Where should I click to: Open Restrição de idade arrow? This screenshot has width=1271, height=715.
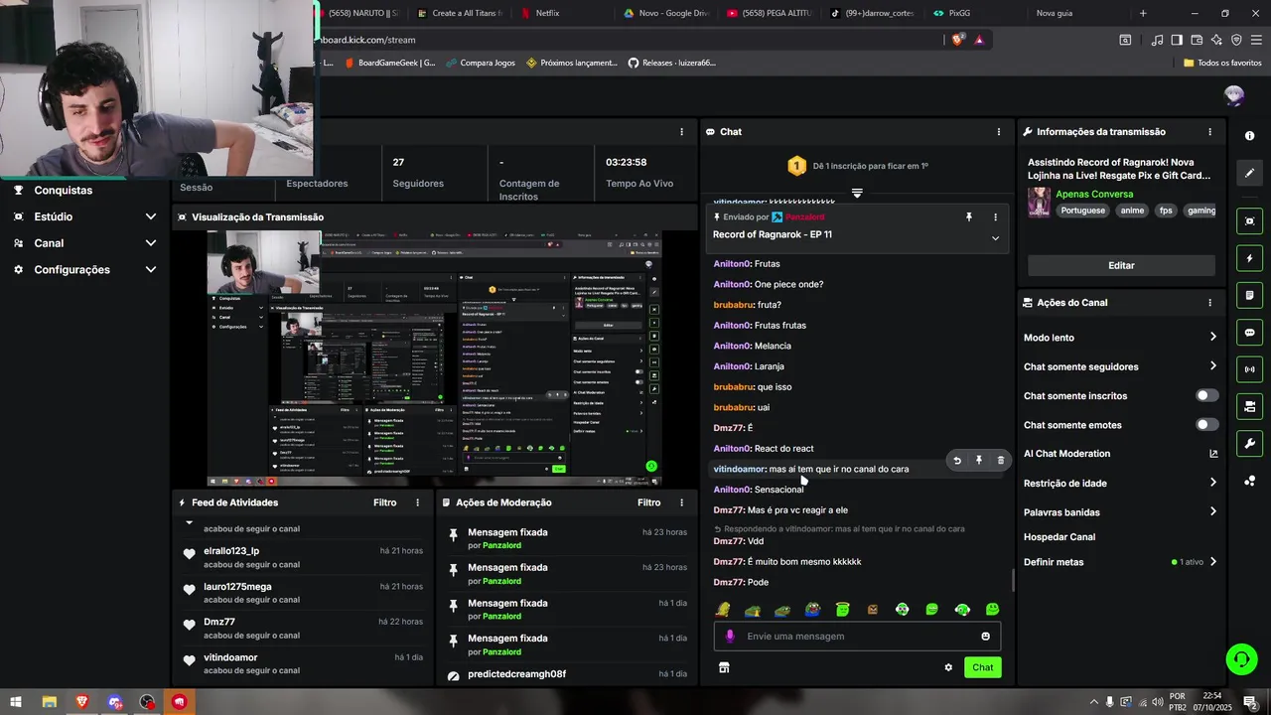click(1212, 483)
